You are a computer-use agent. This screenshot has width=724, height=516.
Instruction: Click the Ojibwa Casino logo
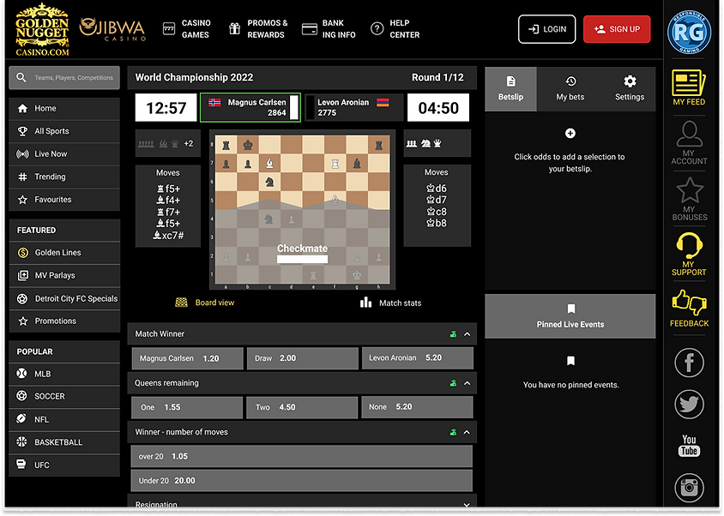112,29
